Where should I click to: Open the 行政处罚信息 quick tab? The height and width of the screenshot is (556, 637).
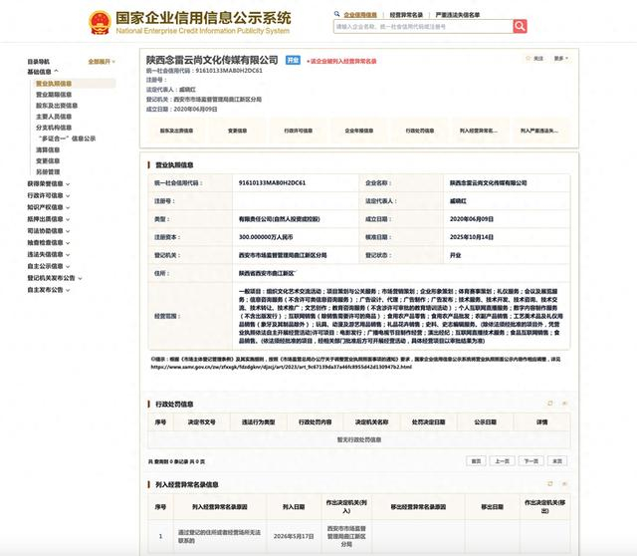click(x=420, y=131)
